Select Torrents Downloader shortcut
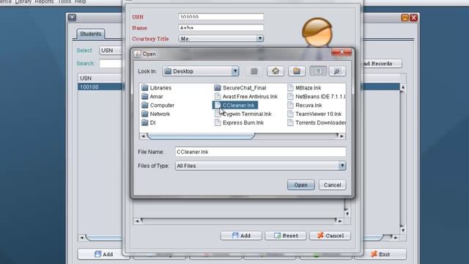 coord(316,122)
